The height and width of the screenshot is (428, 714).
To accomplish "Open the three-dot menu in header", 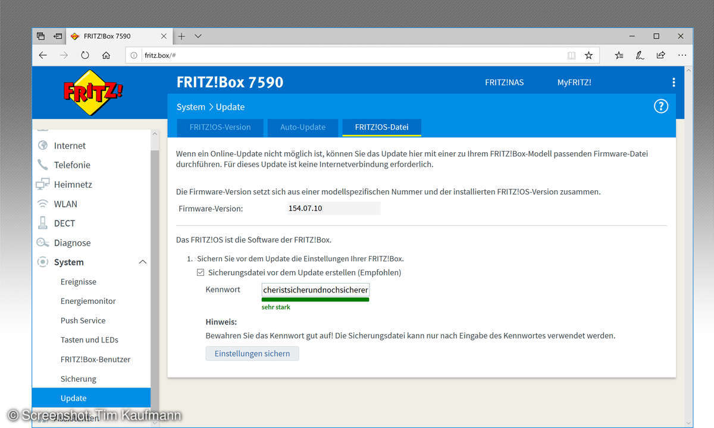I will pyautogui.click(x=673, y=83).
